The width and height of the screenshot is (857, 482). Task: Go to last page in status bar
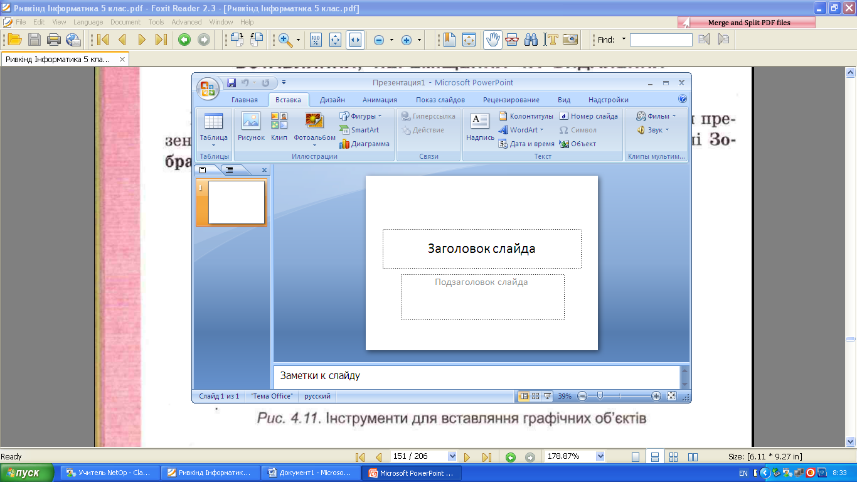pyautogui.click(x=486, y=457)
